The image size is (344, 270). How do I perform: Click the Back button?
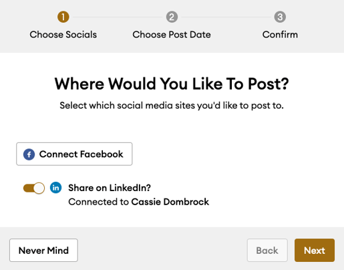(x=267, y=250)
